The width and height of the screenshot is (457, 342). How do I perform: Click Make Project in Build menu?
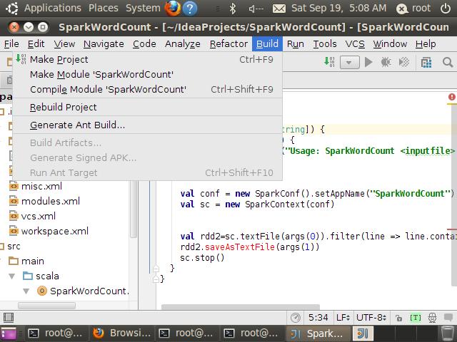point(147,60)
